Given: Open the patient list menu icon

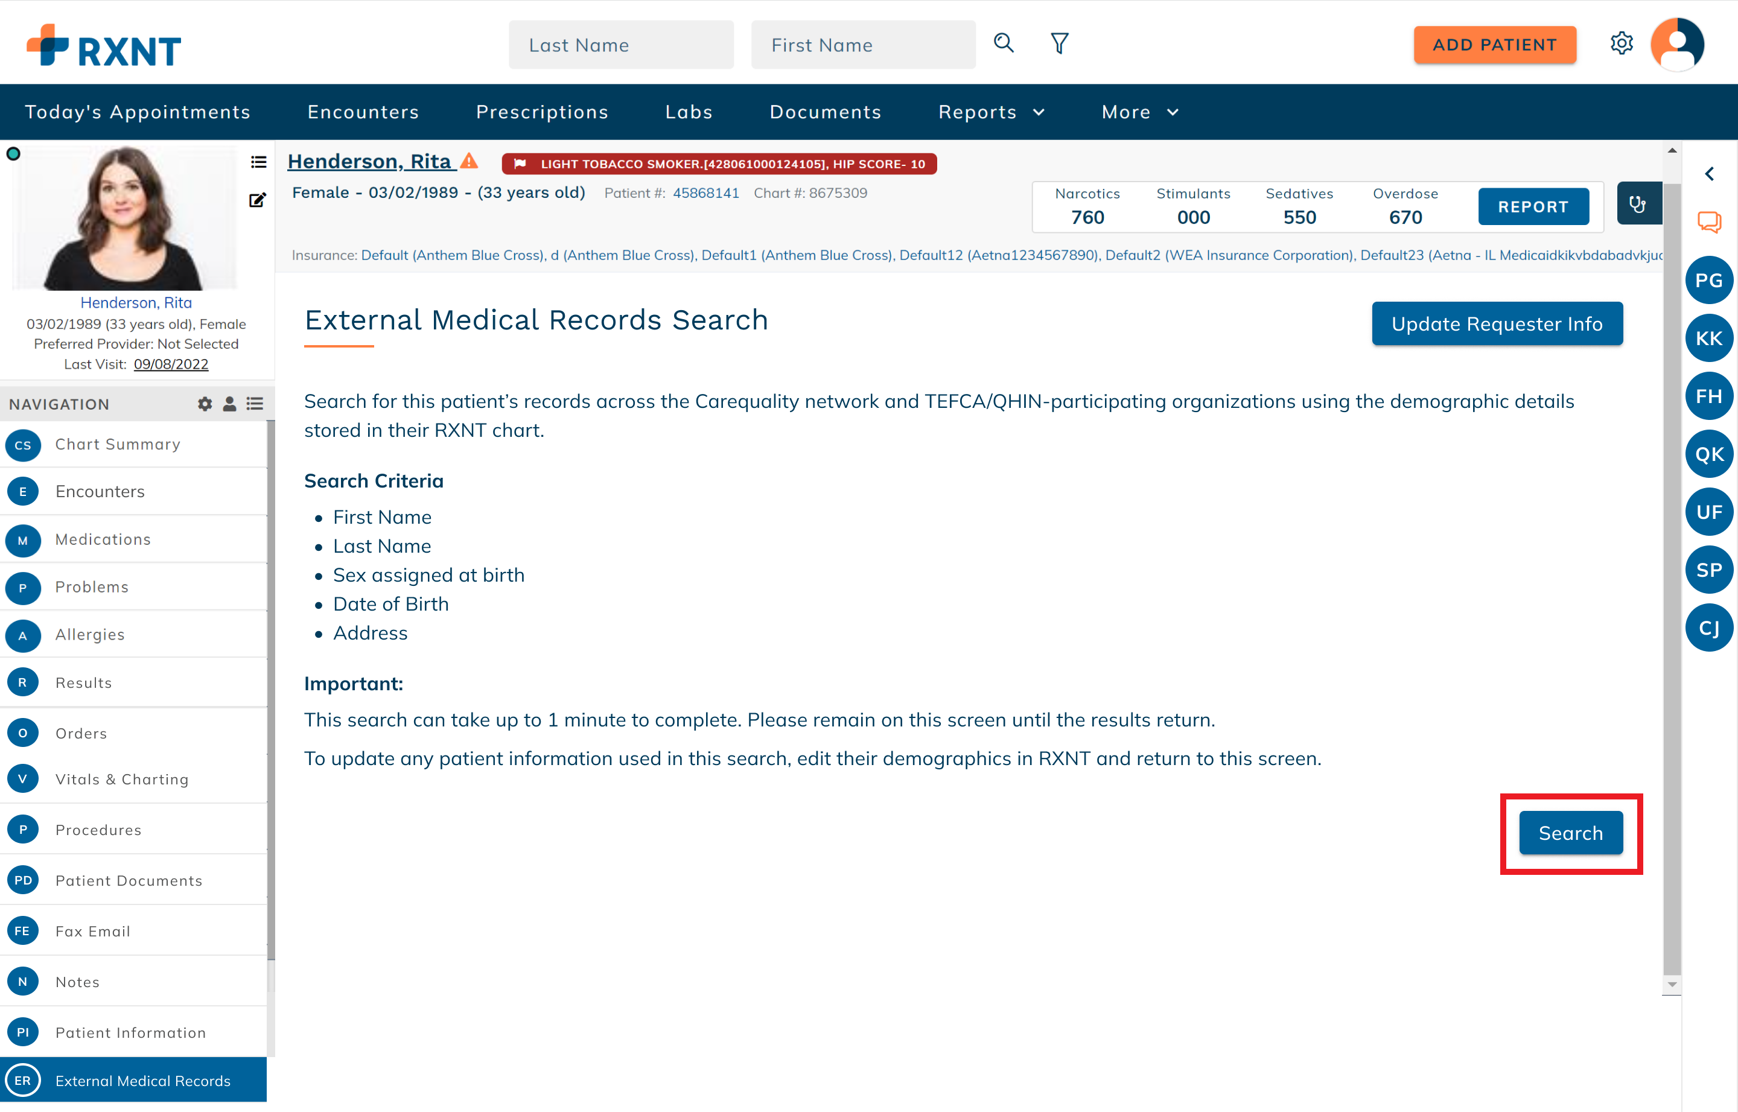Looking at the screenshot, I should 258,162.
